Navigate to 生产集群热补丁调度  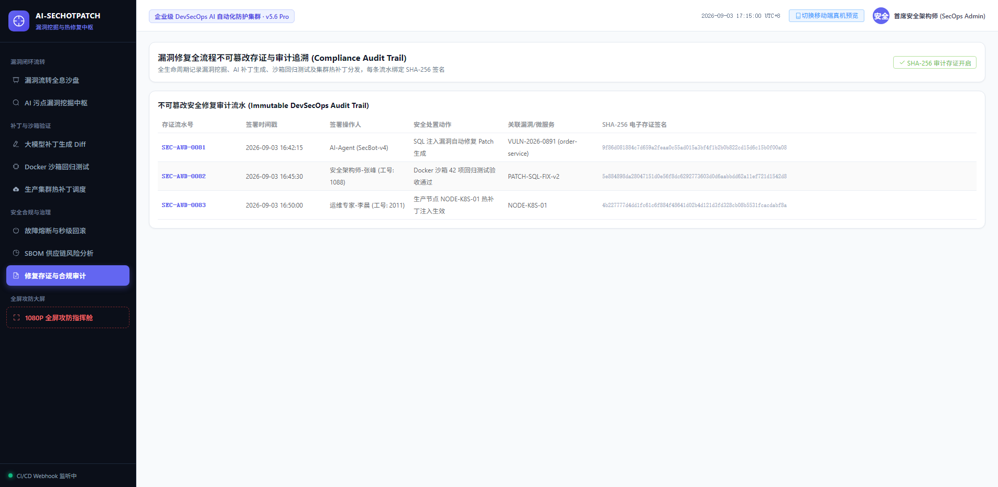click(68, 189)
